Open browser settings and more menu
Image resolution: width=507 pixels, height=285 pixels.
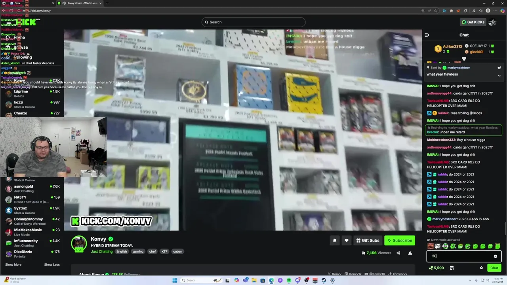(494, 11)
